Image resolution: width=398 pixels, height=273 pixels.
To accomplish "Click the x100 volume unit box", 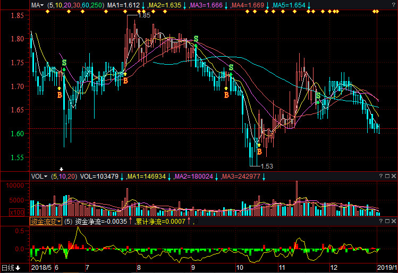I will tap(17, 212).
